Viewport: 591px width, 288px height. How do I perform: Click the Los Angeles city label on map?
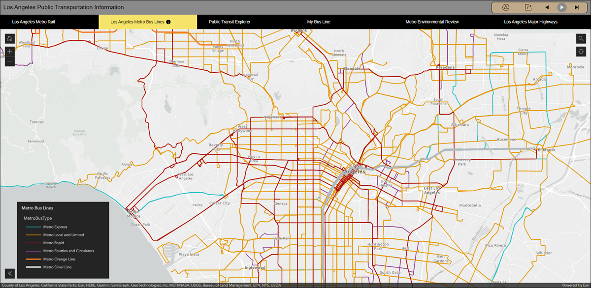point(354,169)
